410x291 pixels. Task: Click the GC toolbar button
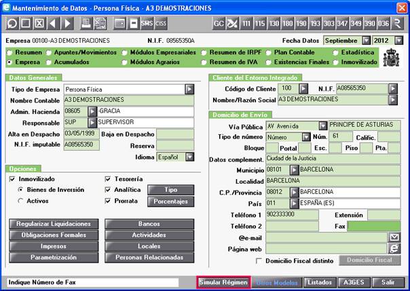tap(219, 24)
